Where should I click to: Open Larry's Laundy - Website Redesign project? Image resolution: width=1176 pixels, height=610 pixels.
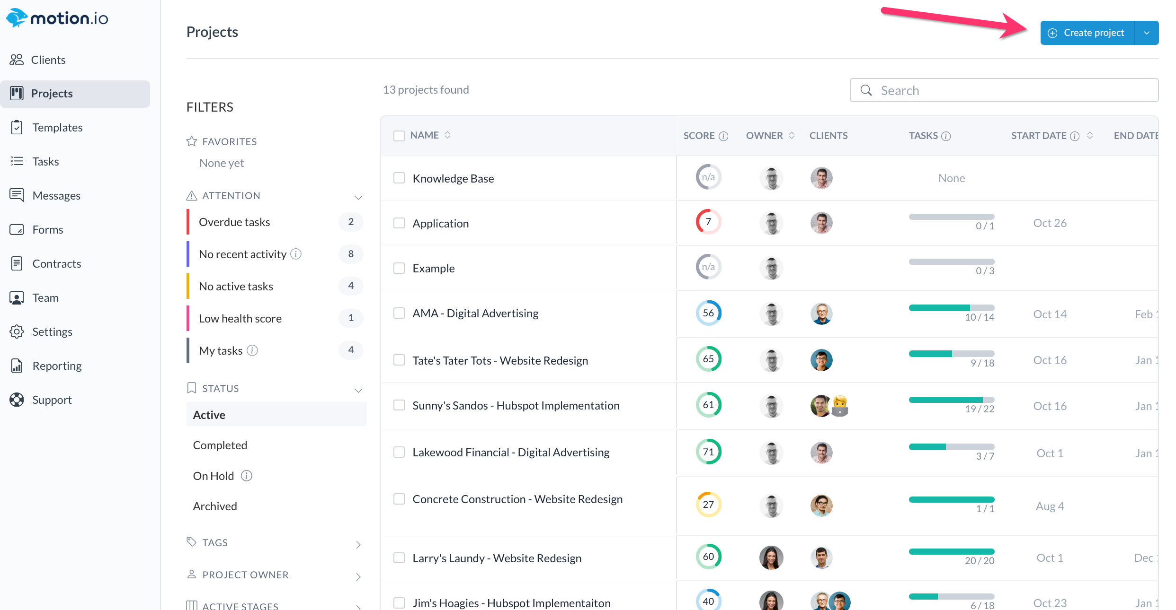point(497,558)
